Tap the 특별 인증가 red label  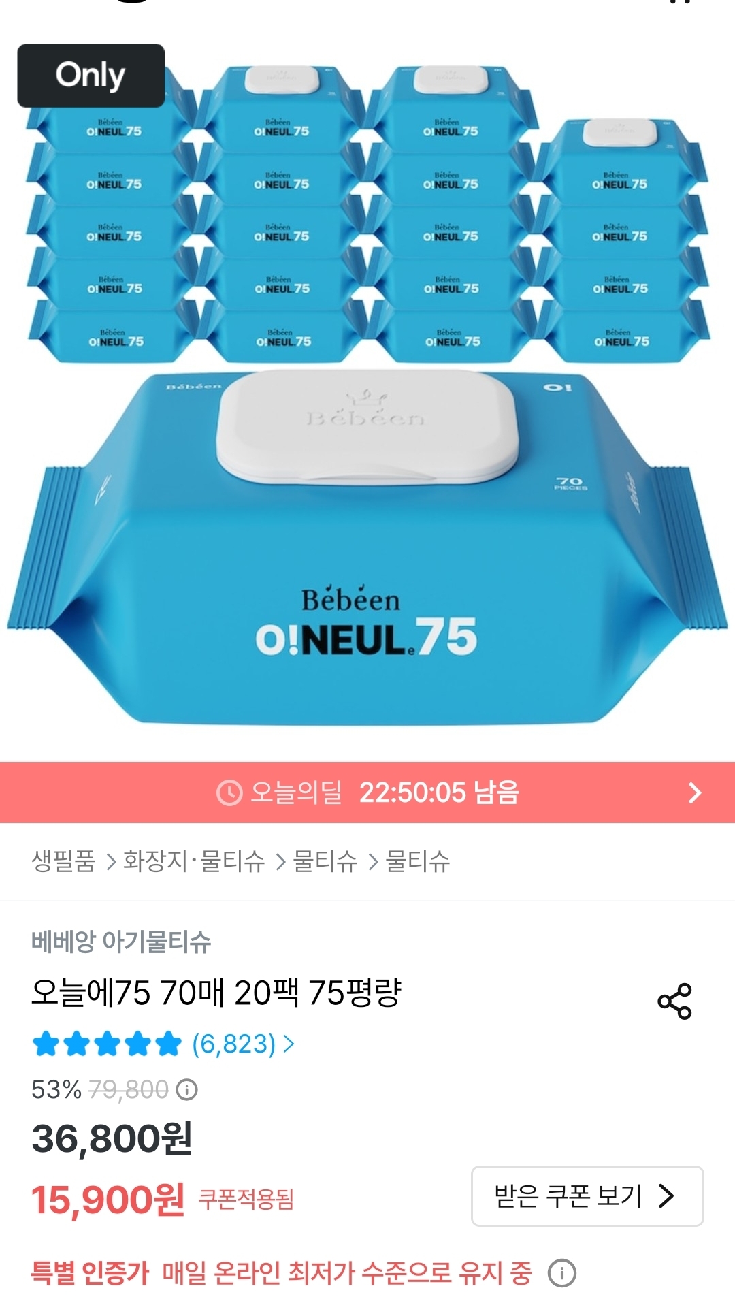[x=90, y=1273]
